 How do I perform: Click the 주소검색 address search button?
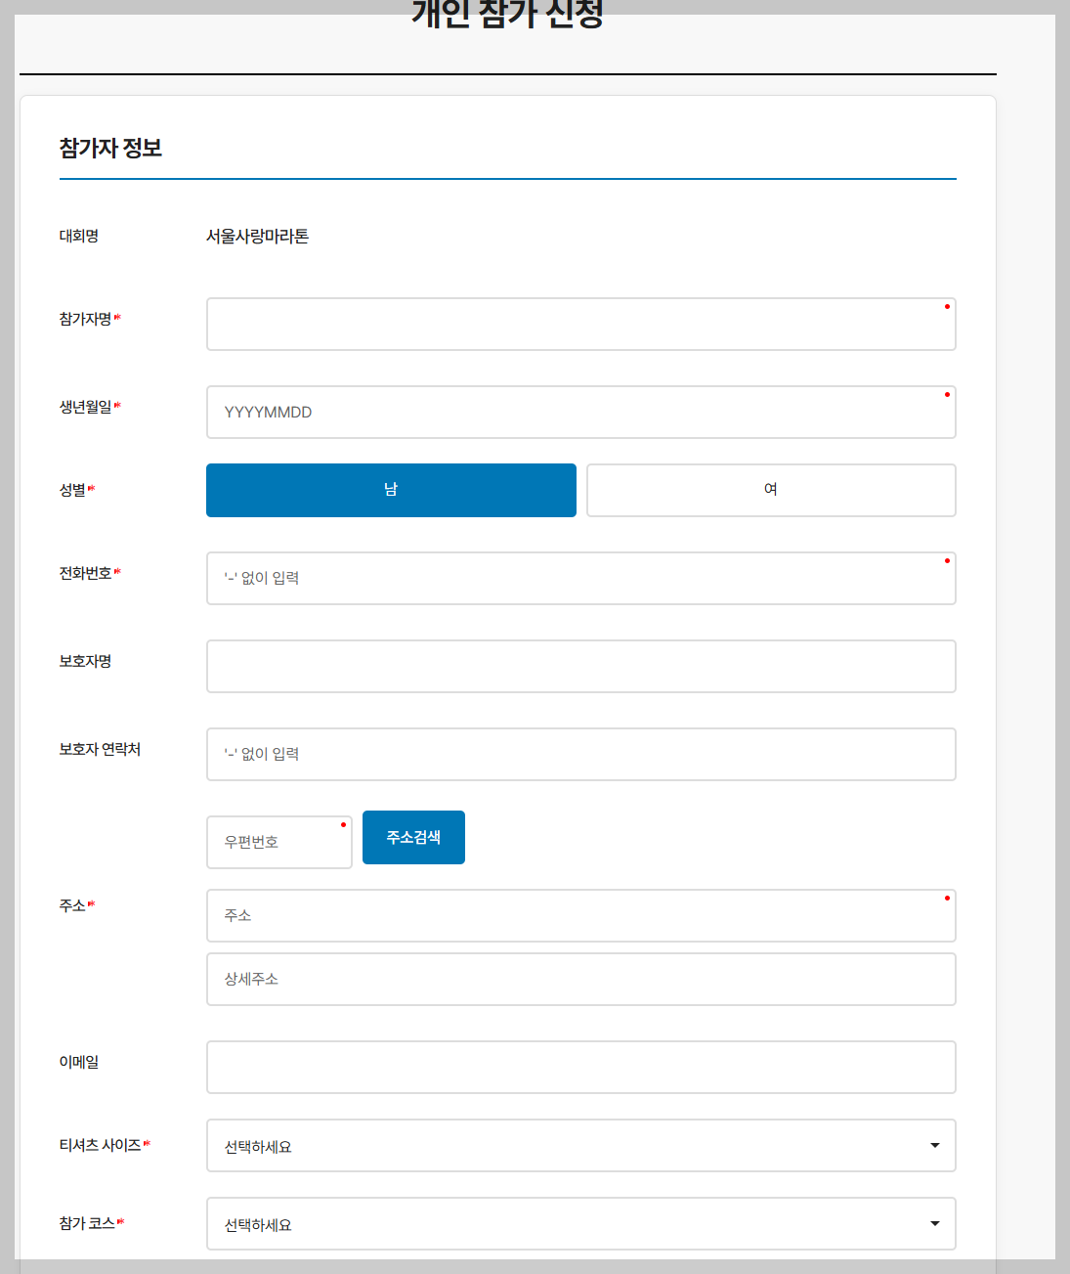tap(413, 837)
